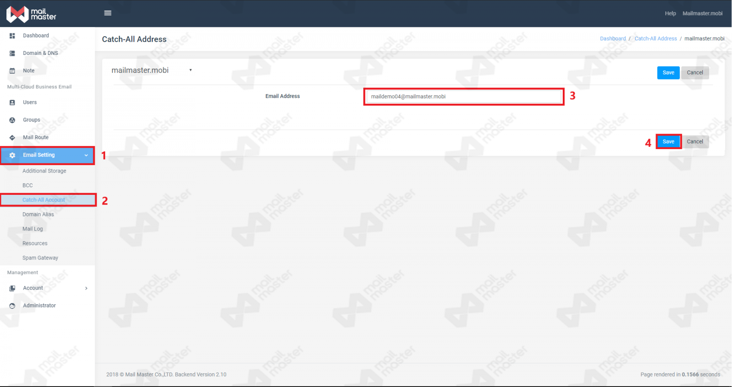This screenshot has height=387, width=732.
Task: Click the Account icon in sidebar
Action: (12, 288)
